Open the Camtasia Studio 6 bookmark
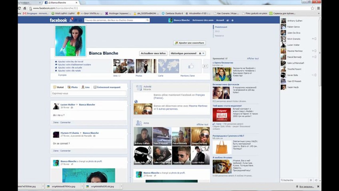 coord(172,13)
